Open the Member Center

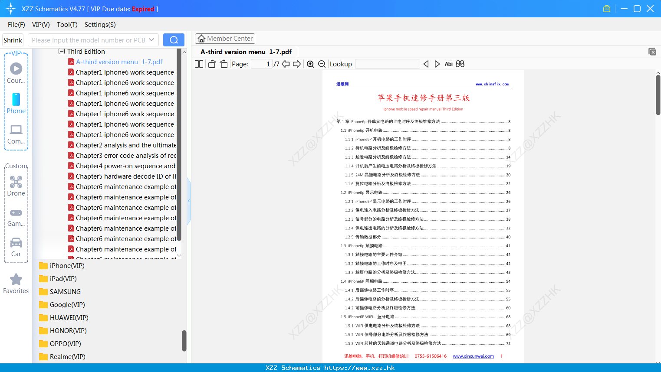[x=225, y=39]
